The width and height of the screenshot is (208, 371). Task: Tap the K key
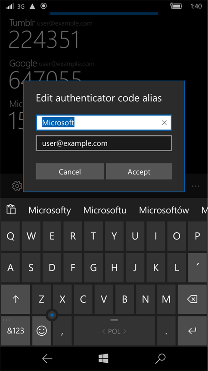tap(156, 267)
